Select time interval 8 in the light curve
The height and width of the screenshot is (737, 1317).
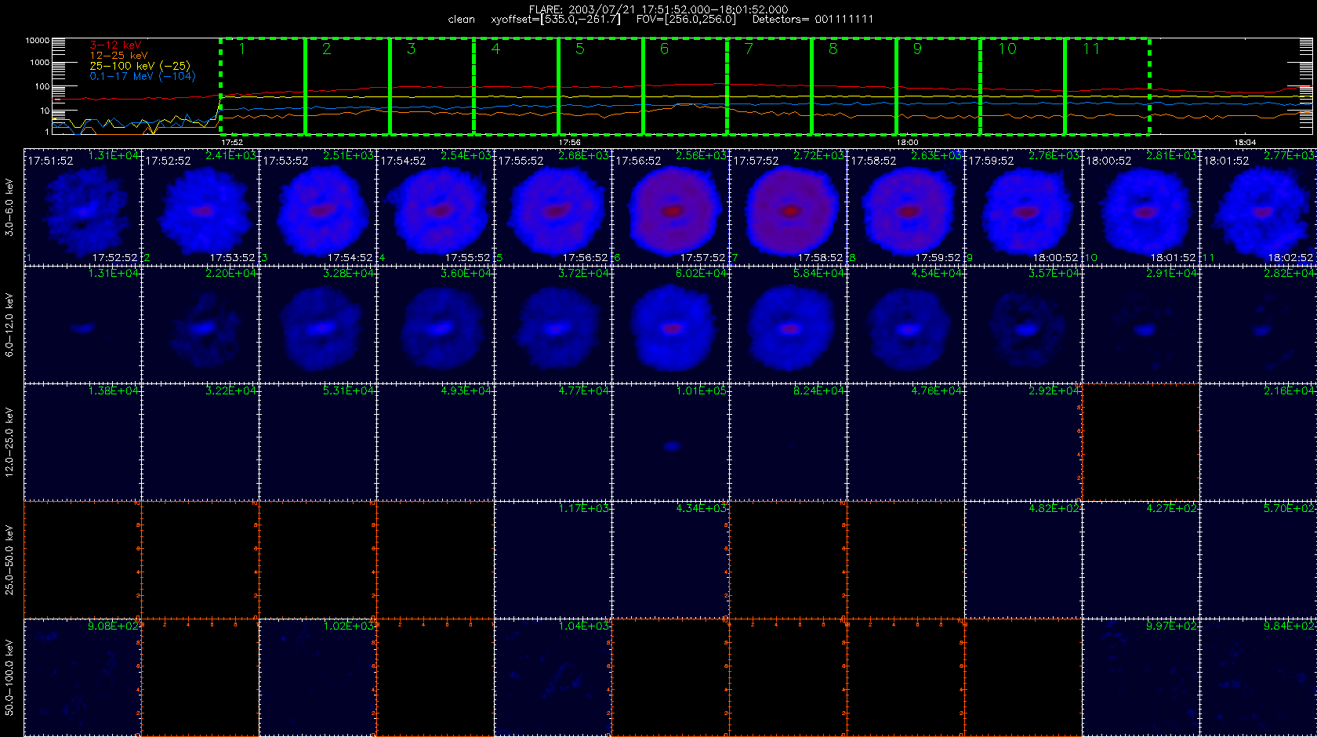pos(854,86)
